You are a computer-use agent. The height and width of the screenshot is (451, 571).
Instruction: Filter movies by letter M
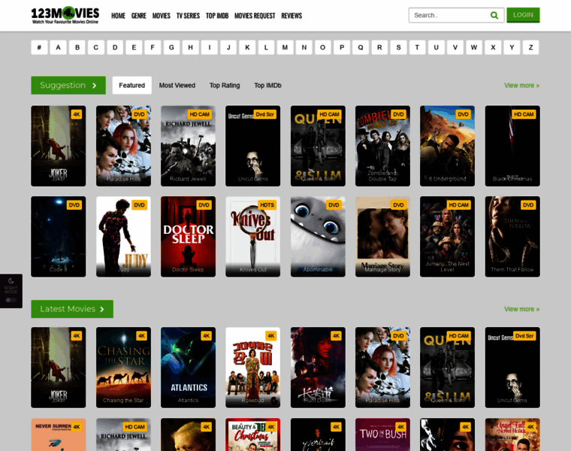[x=285, y=47]
